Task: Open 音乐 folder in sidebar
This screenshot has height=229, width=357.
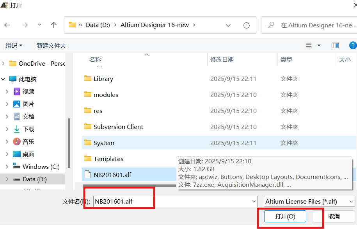Action: click(24, 141)
